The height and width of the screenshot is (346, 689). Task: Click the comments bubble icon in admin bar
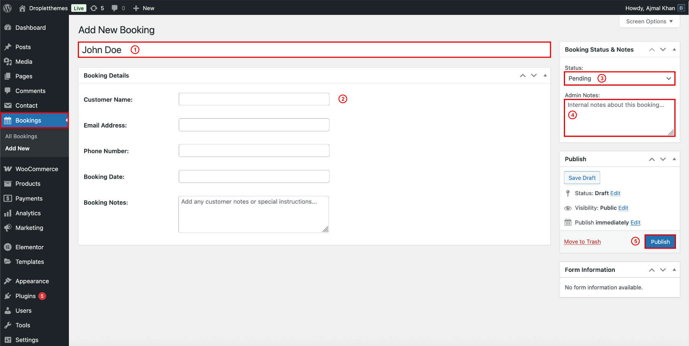click(114, 8)
